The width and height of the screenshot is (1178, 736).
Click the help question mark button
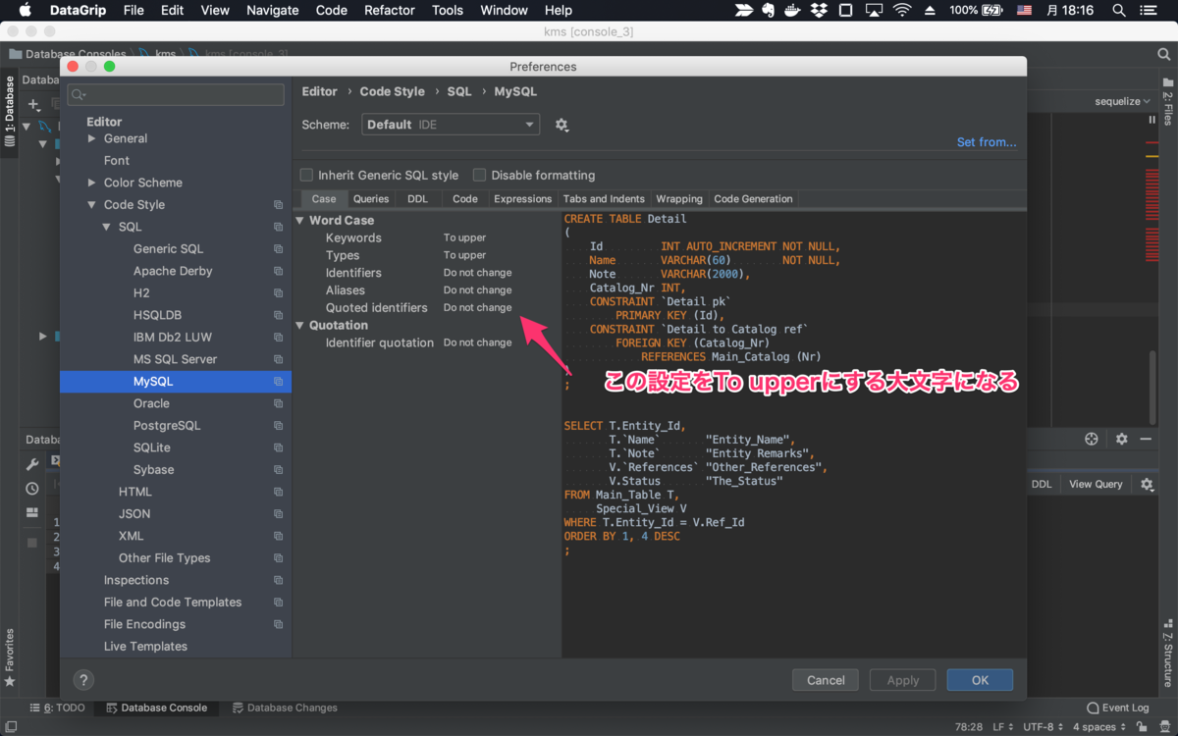tap(83, 680)
